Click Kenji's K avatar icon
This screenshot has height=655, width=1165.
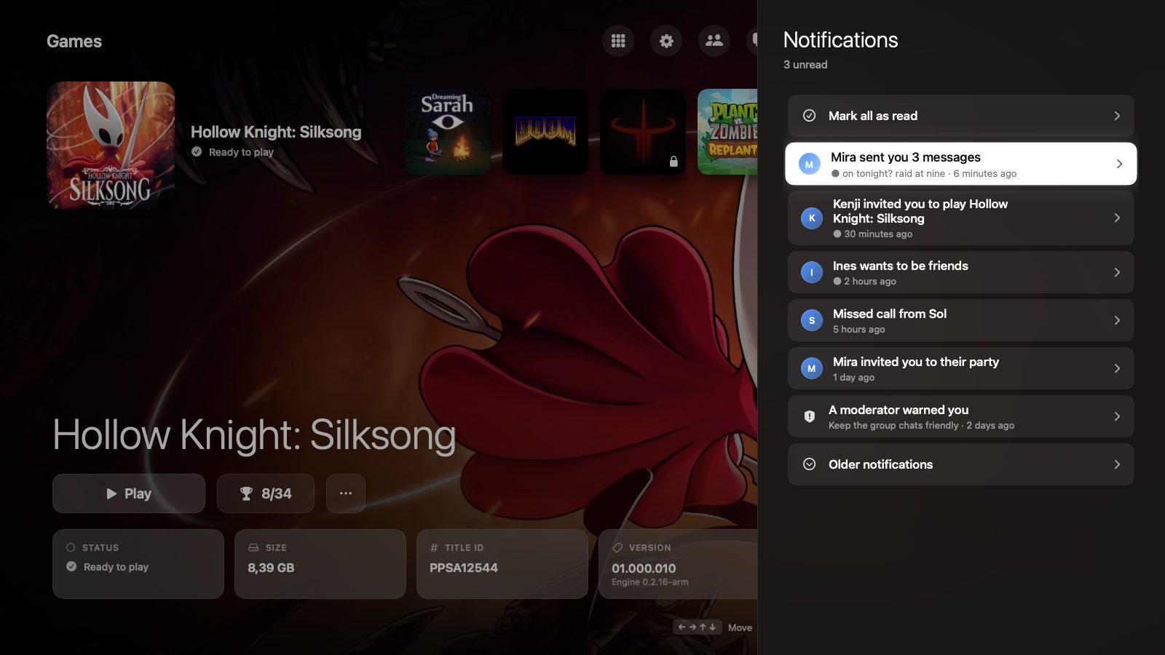click(812, 218)
